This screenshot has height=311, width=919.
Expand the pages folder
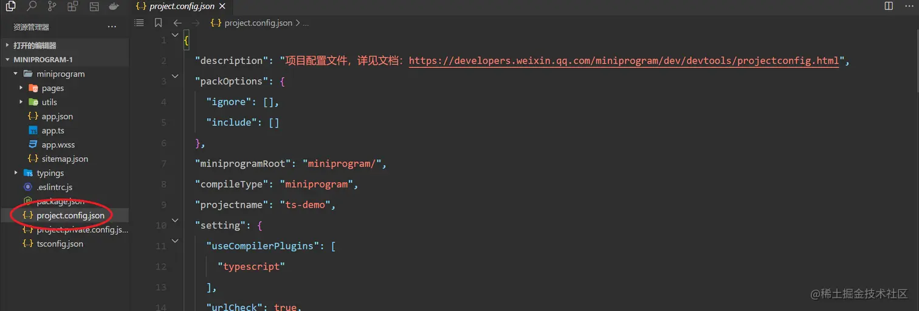coord(64,88)
